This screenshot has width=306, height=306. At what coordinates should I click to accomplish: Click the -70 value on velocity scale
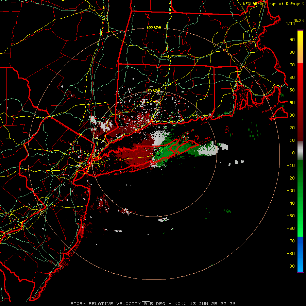(x=291, y=241)
